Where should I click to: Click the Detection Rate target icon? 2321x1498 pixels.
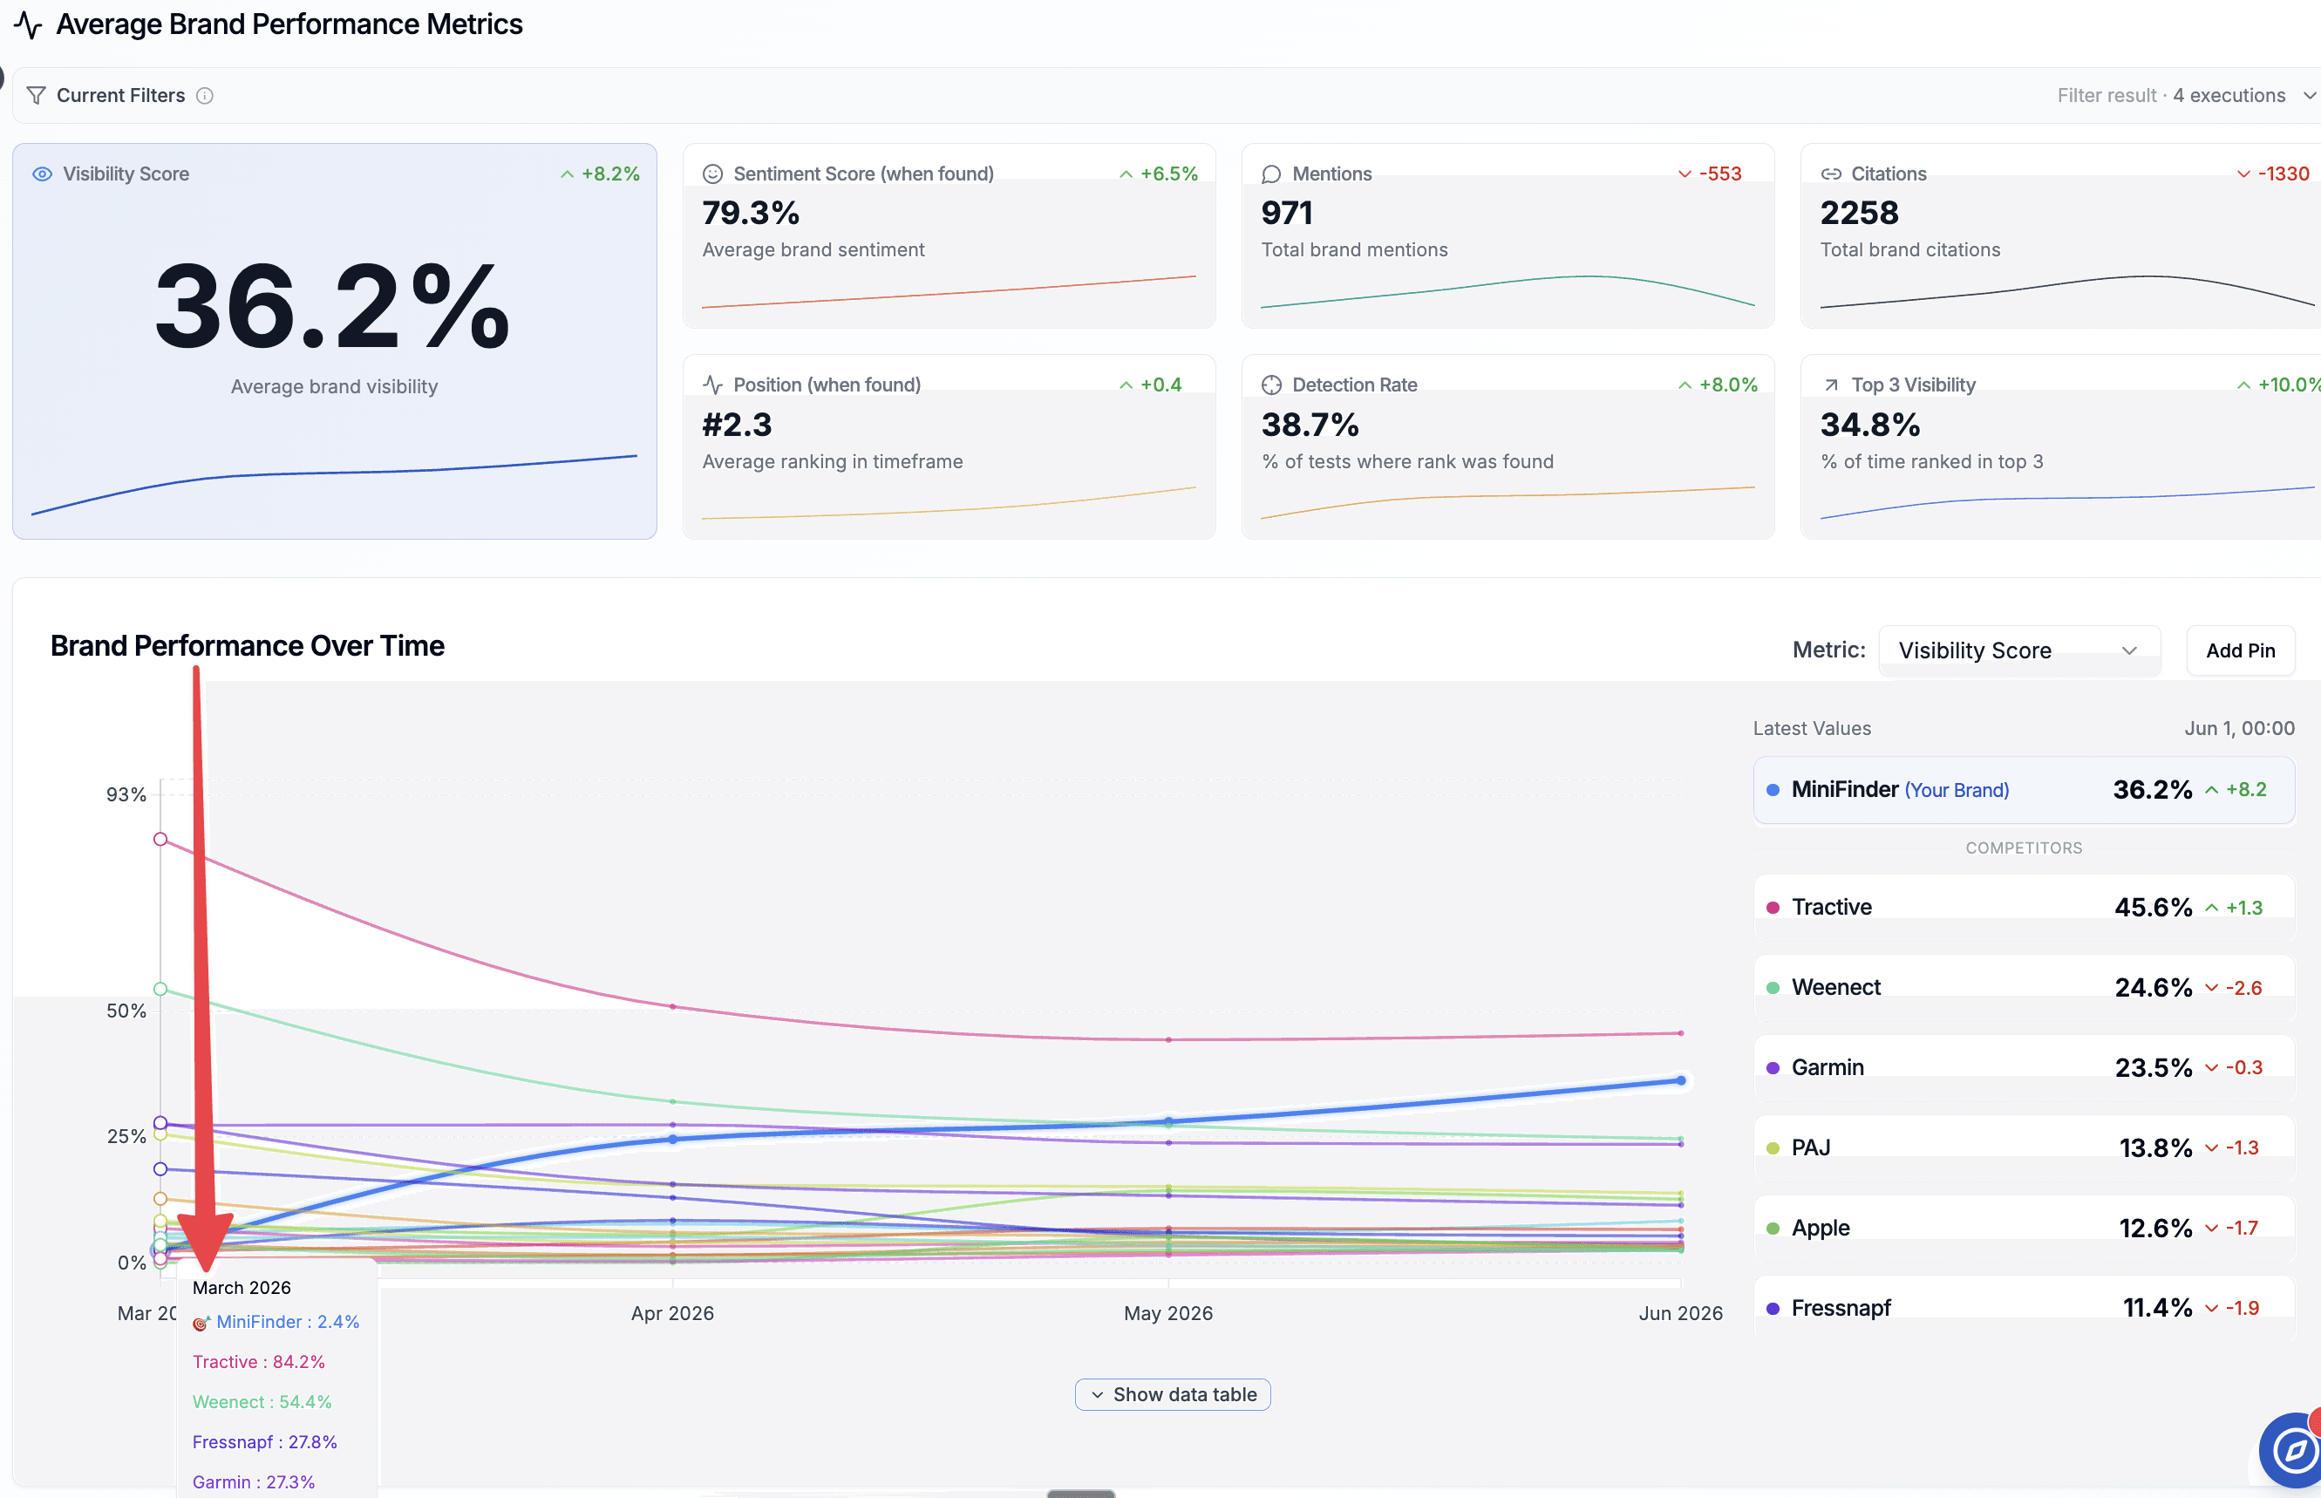click(1270, 385)
